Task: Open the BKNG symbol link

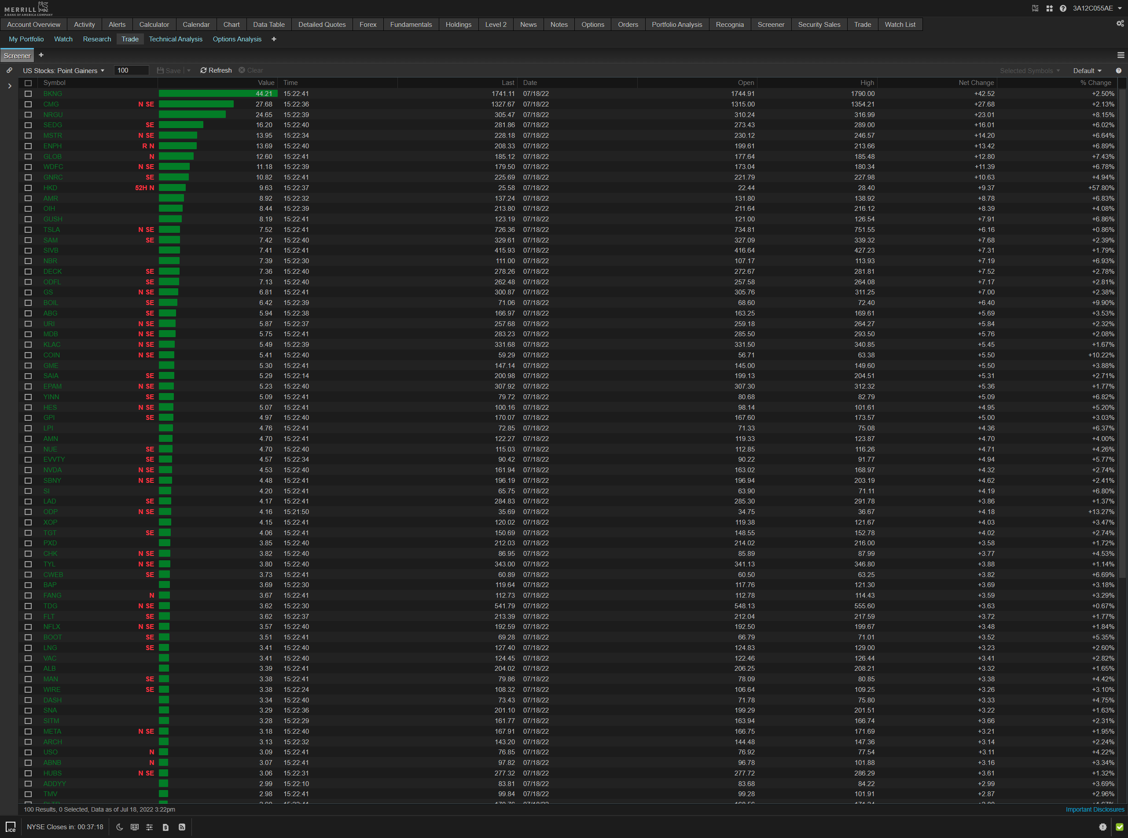Action: (53, 94)
